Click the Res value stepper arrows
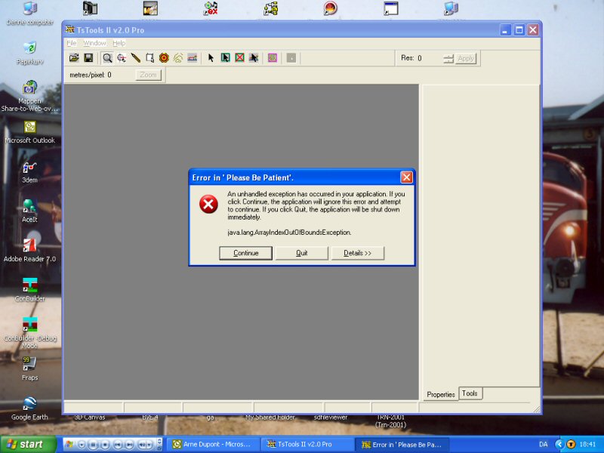The height and width of the screenshot is (453, 604). (x=448, y=59)
